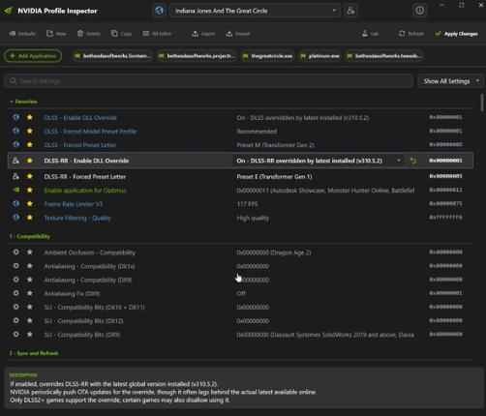Click the bethesdasoftworks.project application chip
The image size is (486, 416).
click(x=197, y=56)
